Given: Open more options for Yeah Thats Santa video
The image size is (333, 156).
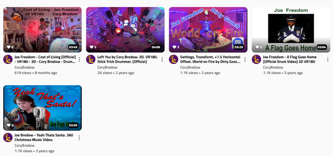Looking at the screenshot, I should [x=79, y=137].
